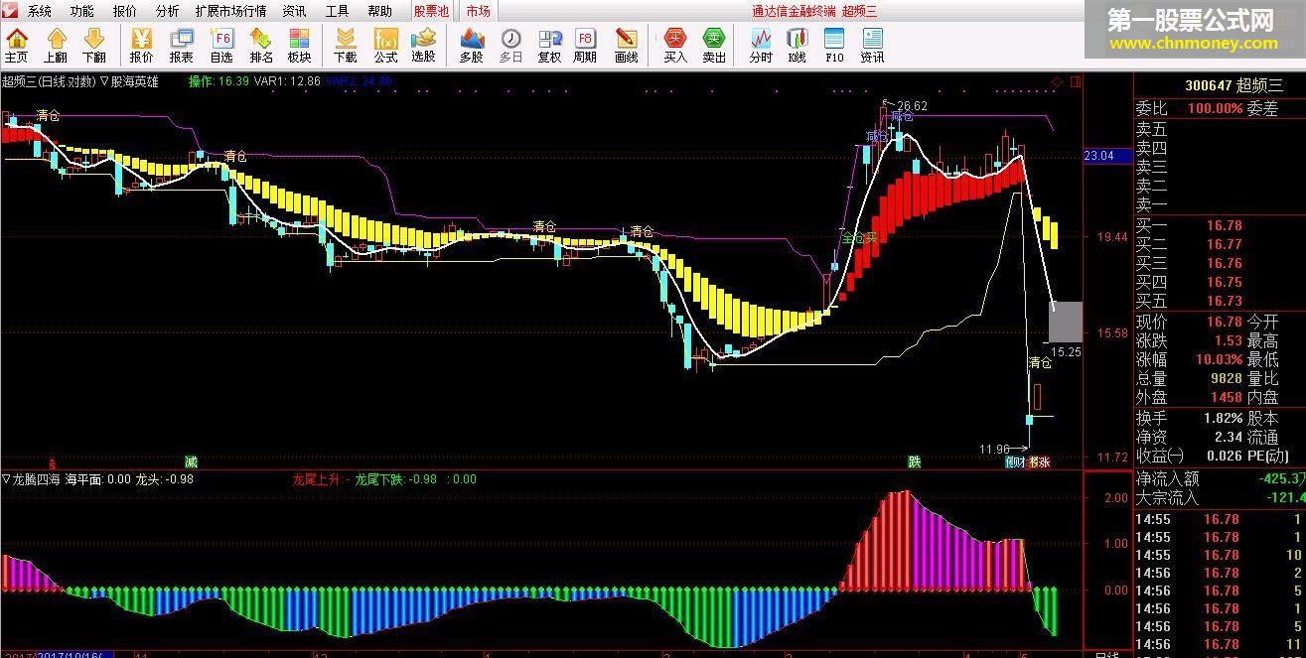Click the green 跌 marker below chart

point(914,461)
